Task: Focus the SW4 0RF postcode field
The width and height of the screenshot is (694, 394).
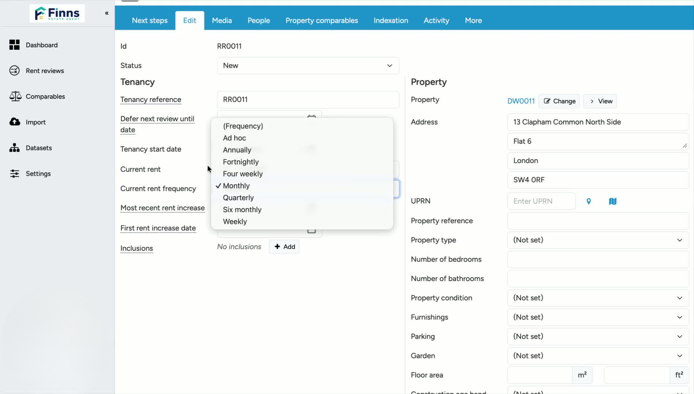Action: [598, 180]
